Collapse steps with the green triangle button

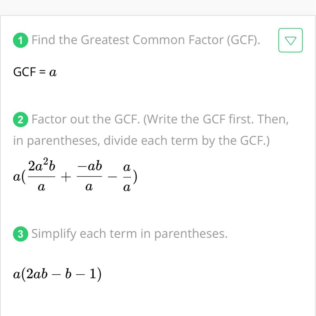pos(290,40)
